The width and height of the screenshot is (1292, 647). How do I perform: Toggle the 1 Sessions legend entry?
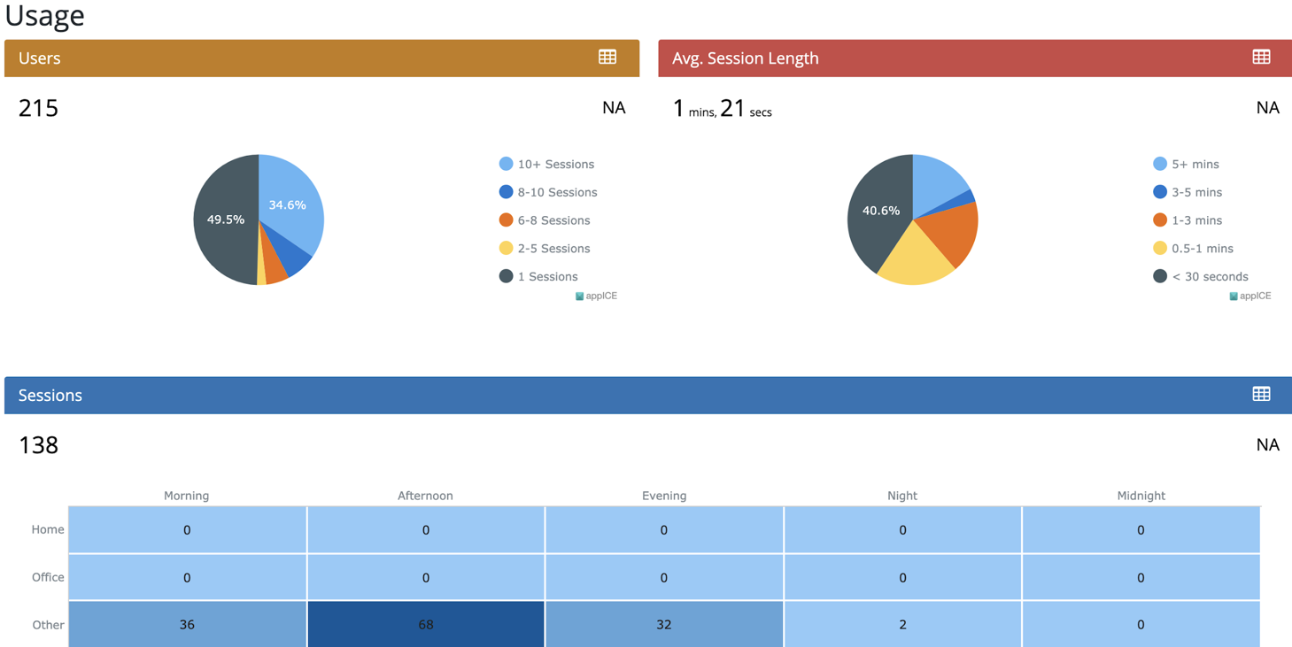tap(538, 277)
